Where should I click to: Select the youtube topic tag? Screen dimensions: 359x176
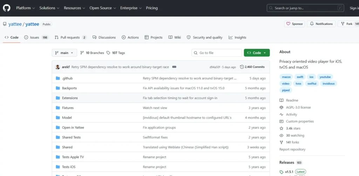click(325, 77)
